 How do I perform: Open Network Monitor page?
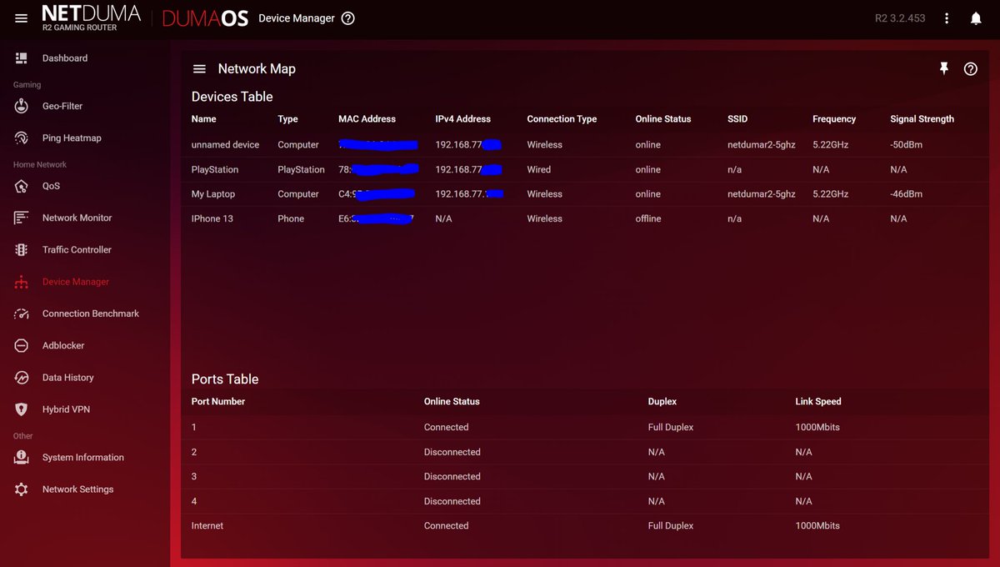(77, 218)
